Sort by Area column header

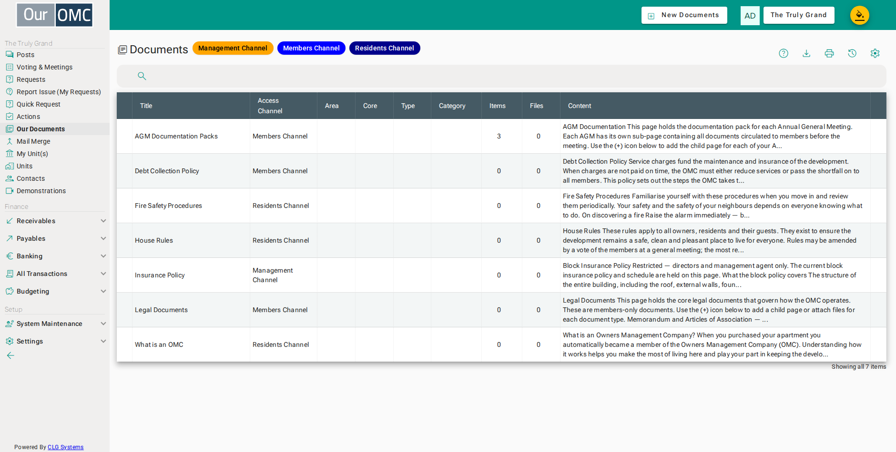(332, 106)
